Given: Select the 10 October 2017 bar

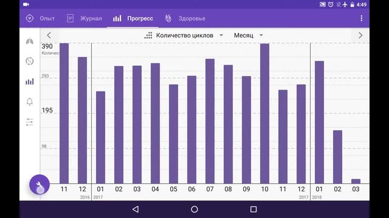Looking at the screenshot, I should 265,114.
